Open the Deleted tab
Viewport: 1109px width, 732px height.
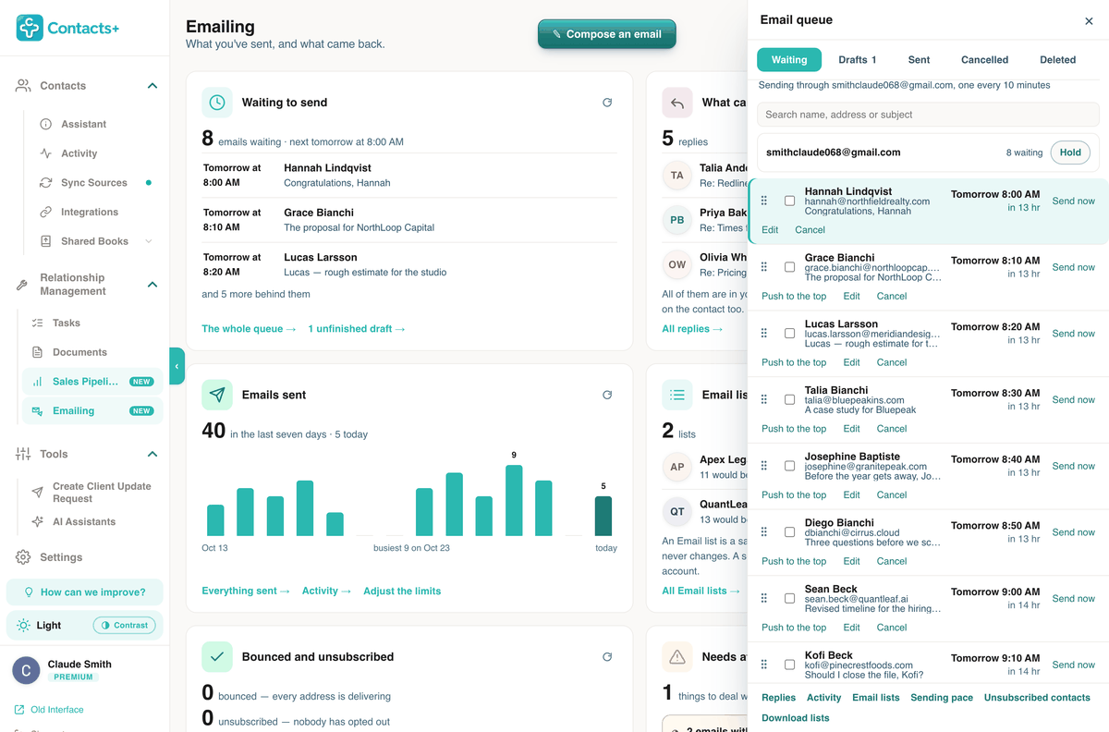1057,60
